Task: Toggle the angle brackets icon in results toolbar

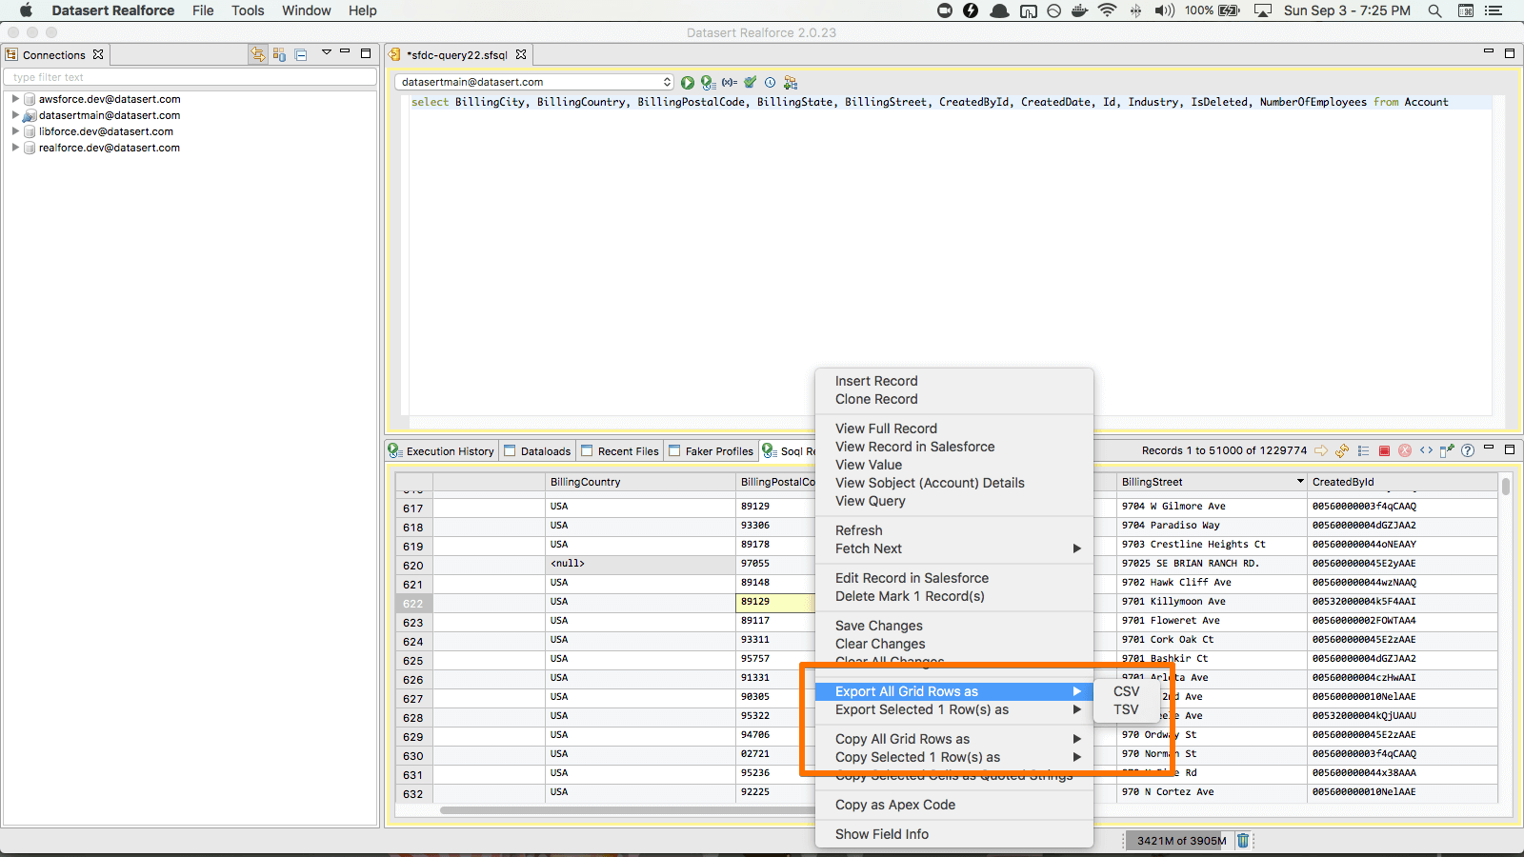Action: [x=1426, y=451]
